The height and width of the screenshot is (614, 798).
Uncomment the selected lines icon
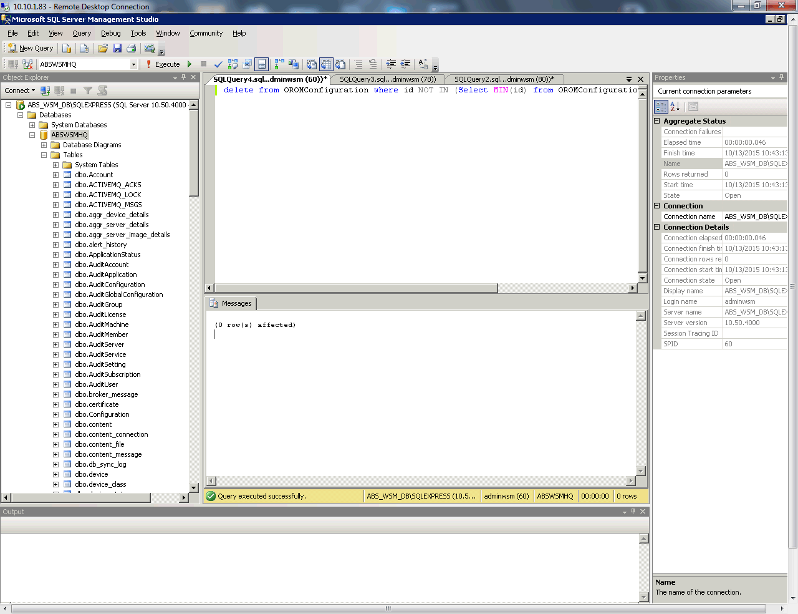click(x=373, y=64)
